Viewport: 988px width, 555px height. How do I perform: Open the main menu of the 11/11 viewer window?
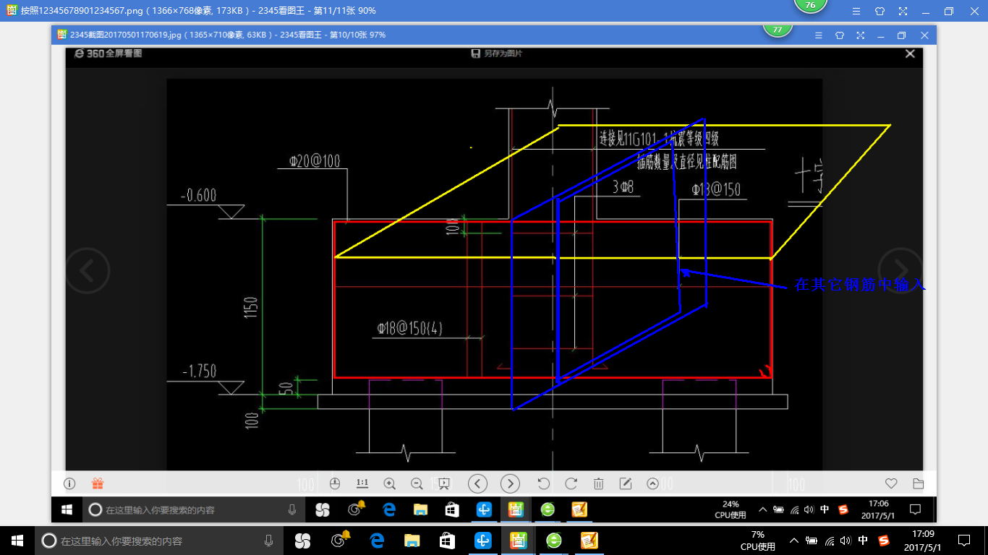(x=856, y=11)
